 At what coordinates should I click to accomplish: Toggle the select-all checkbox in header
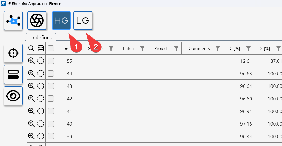click(x=51, y=48)
